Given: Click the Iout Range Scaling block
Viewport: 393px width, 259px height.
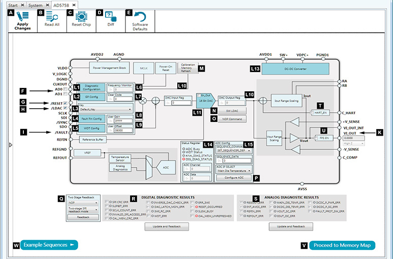Looking at the screenshot, I should 286,101.
